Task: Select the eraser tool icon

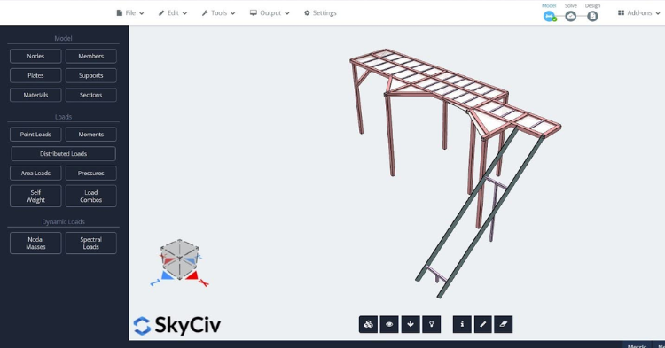Action: pyautogui.click(x=504, y=324)
